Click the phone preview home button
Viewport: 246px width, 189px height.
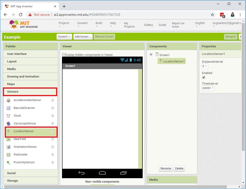pos(102,173)
